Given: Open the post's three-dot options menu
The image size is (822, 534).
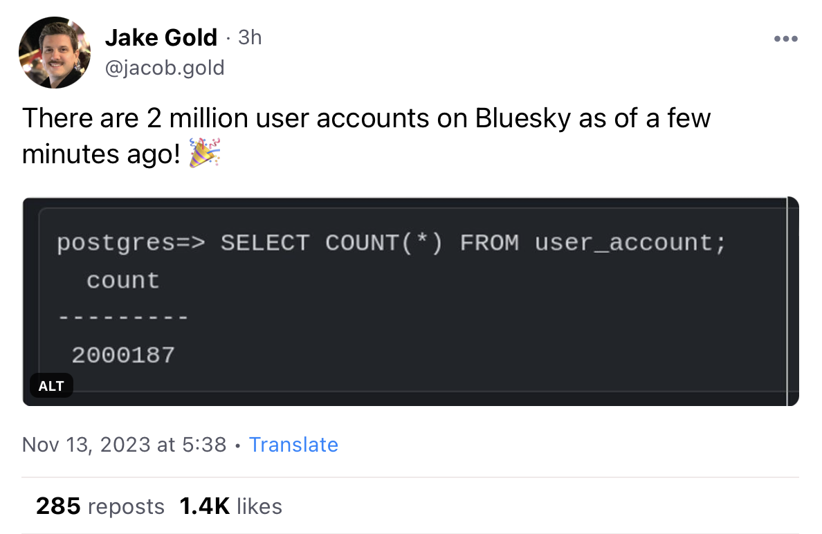Looking at the screenshot, I should point(785,39).
